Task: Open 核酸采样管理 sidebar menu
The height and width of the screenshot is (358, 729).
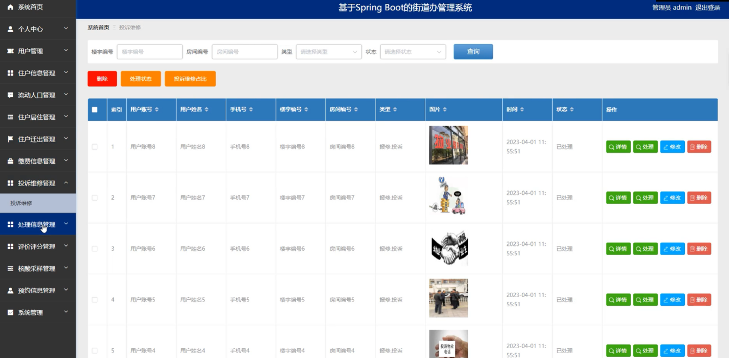Action: click(38, 268)
